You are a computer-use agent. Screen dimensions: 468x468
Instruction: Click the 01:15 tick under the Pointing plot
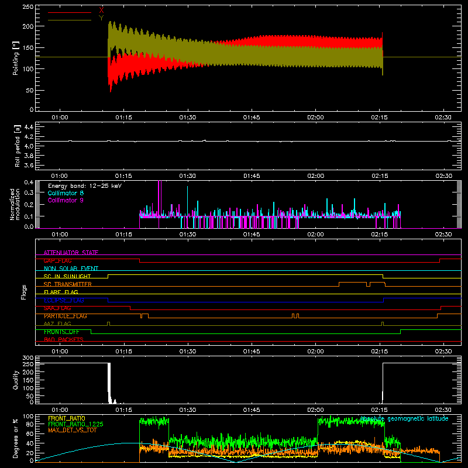pos(123,118)
